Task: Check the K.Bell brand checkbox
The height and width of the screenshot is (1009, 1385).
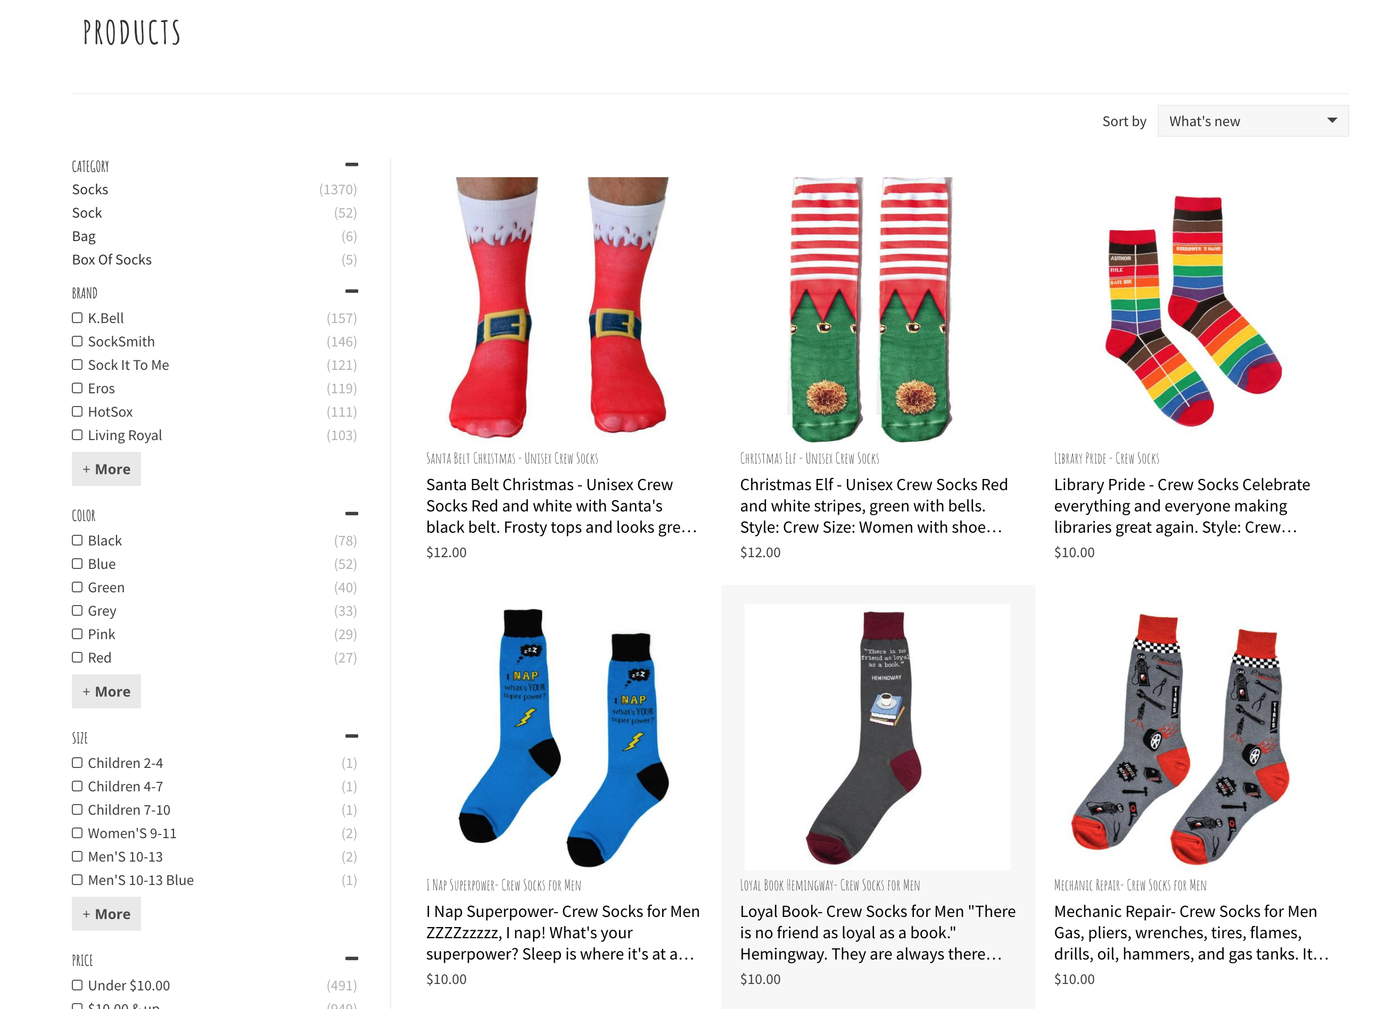Action: [77, 318]
